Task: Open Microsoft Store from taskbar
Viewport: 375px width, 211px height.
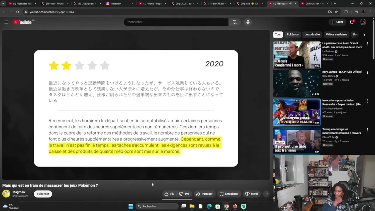Action: 218,206
